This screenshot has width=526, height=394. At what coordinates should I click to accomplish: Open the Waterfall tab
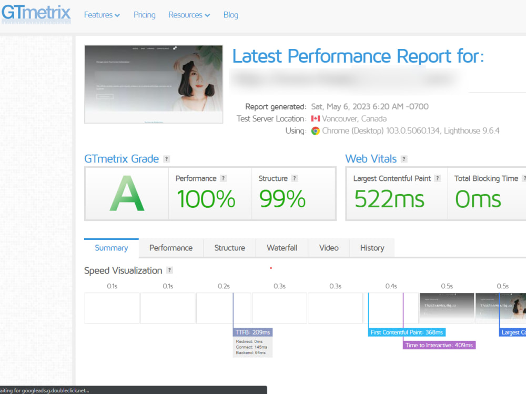(x=282, y=248)
